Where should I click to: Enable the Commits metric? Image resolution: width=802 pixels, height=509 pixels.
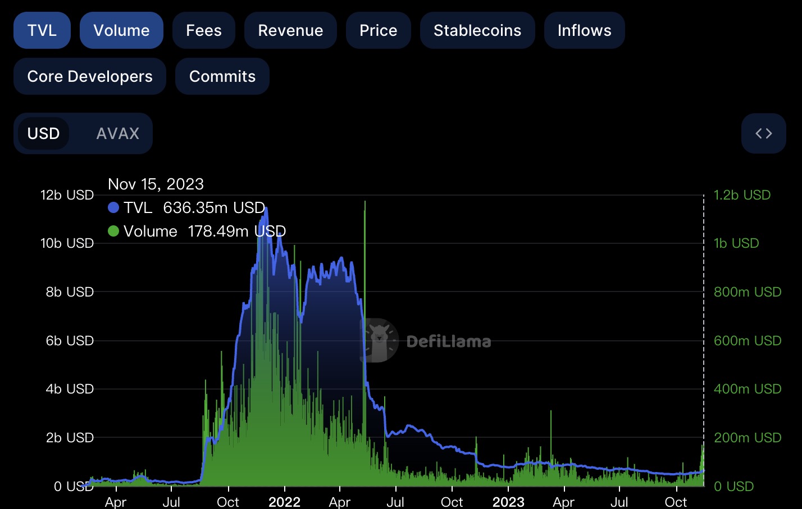coord(222,76)
